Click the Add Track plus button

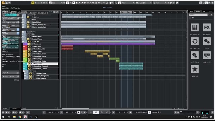[x=23, y=12]
